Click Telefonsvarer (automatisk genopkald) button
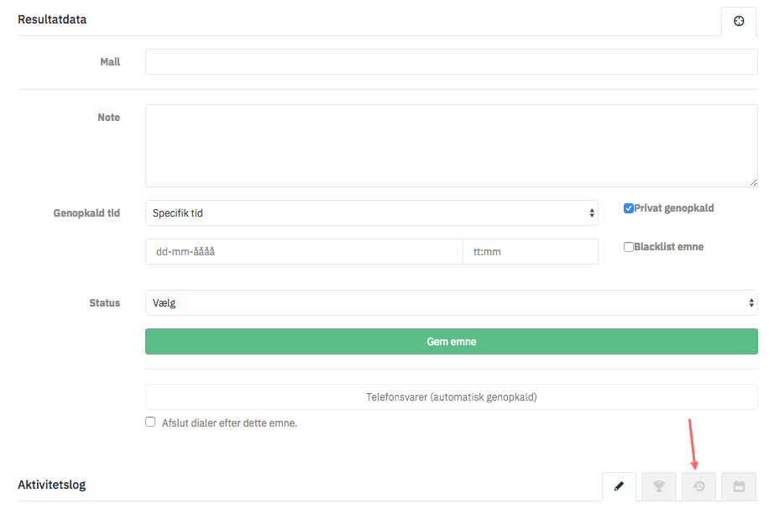769x509 pixels. click(451, 397)
